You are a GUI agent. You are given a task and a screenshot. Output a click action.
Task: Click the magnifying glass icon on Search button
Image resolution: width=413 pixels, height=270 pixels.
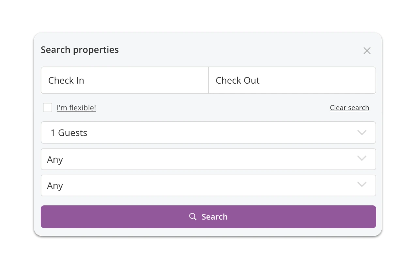192,217
